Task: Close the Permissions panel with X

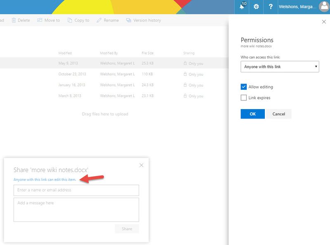Action: point(324,22)
